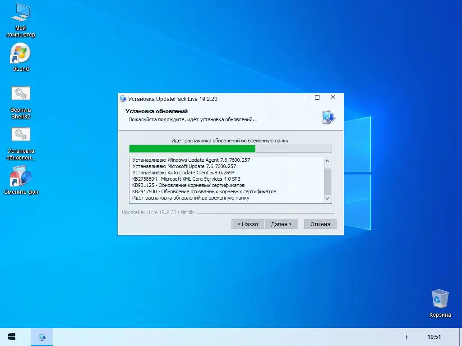Close the UpdatePack Live installer window
The height and width of the screenshot is (346, 462).
(x=333, y=98)
